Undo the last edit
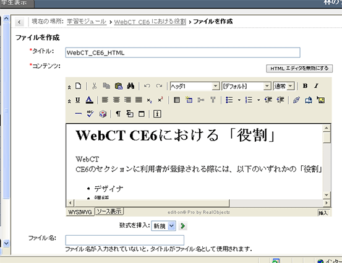 [147, 86]
